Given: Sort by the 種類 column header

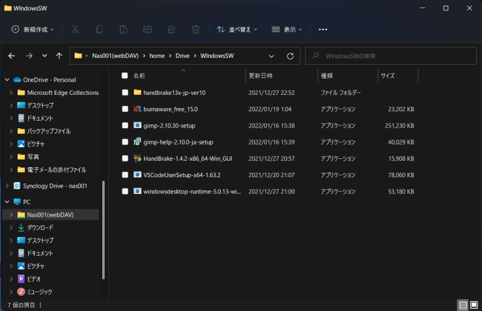Looking at the screenshot, I should pos(327,75).
